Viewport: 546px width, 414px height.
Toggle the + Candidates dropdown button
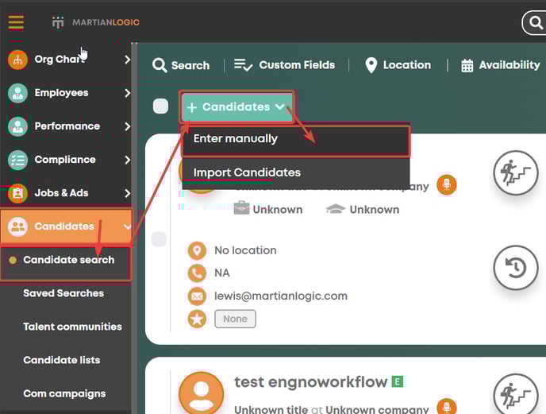coord(236,107)
